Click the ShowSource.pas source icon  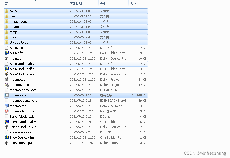(x=7, y=143)
